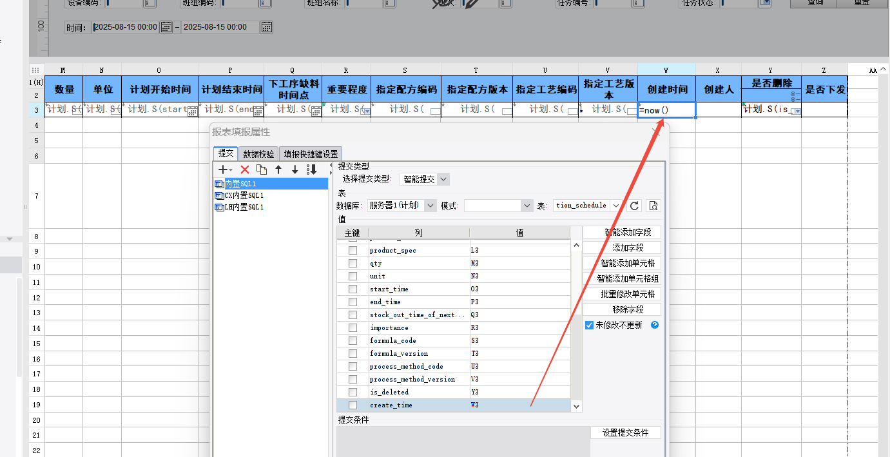Click the 智能添加单元格 button
This screenshot has width=890, height=457.
click(621, 263)
